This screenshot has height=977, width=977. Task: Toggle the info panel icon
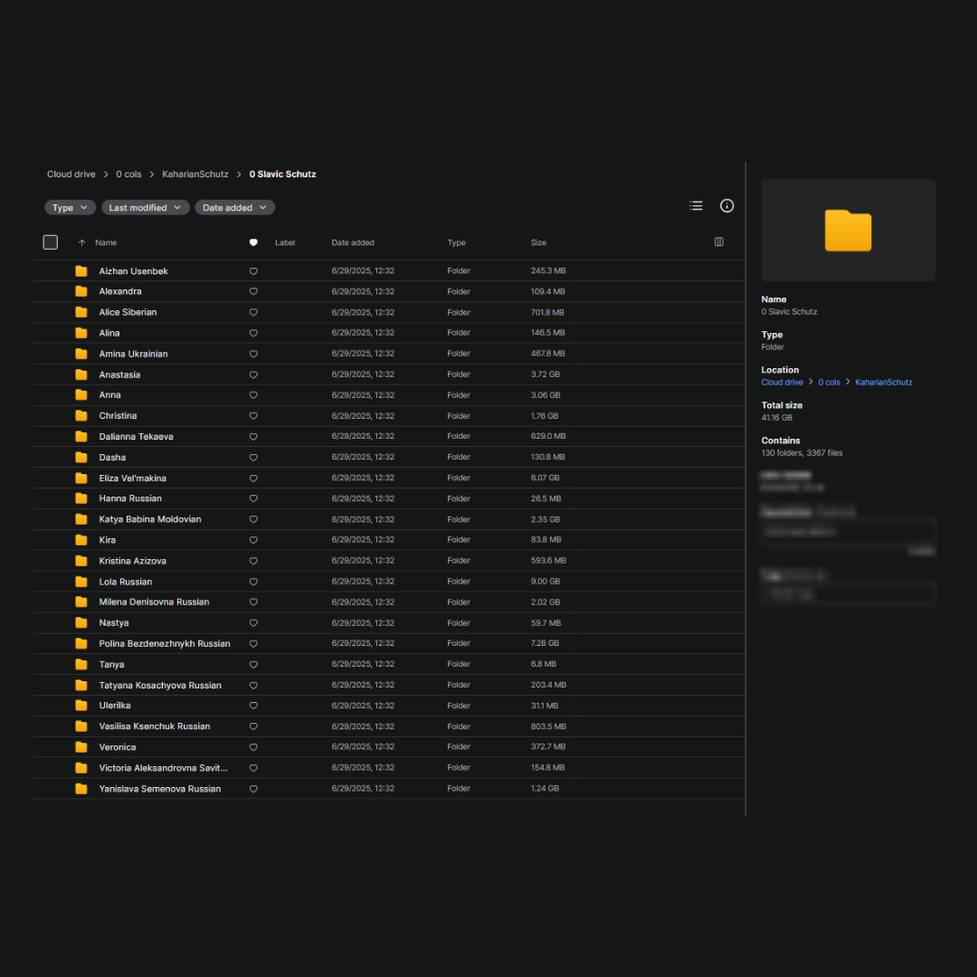726,206
